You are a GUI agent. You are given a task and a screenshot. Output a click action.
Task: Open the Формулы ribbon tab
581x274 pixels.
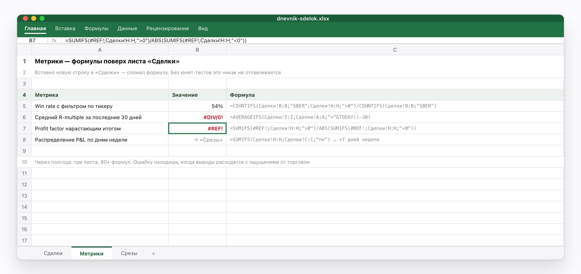coord(96,29)
